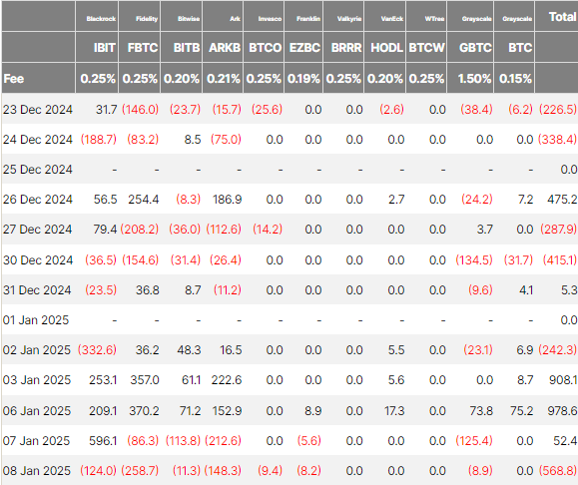Viewport: 578px width, 485px height.
Task: Select the 02 Jan 2025 date cell
Action: pos(37,349)
